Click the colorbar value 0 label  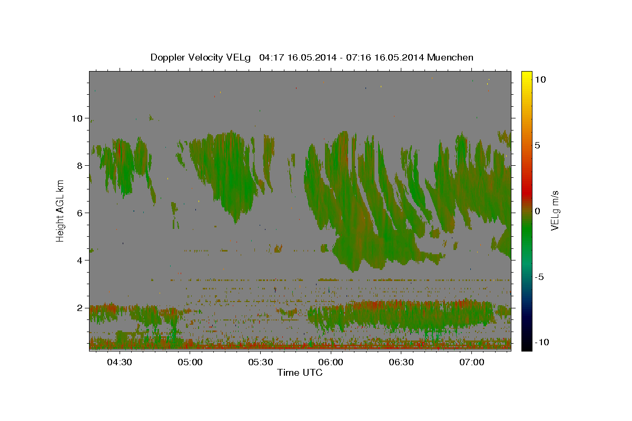pyautogui.click(x=537, y=210)
